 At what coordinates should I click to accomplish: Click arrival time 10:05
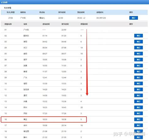click(x=45, y=60)
